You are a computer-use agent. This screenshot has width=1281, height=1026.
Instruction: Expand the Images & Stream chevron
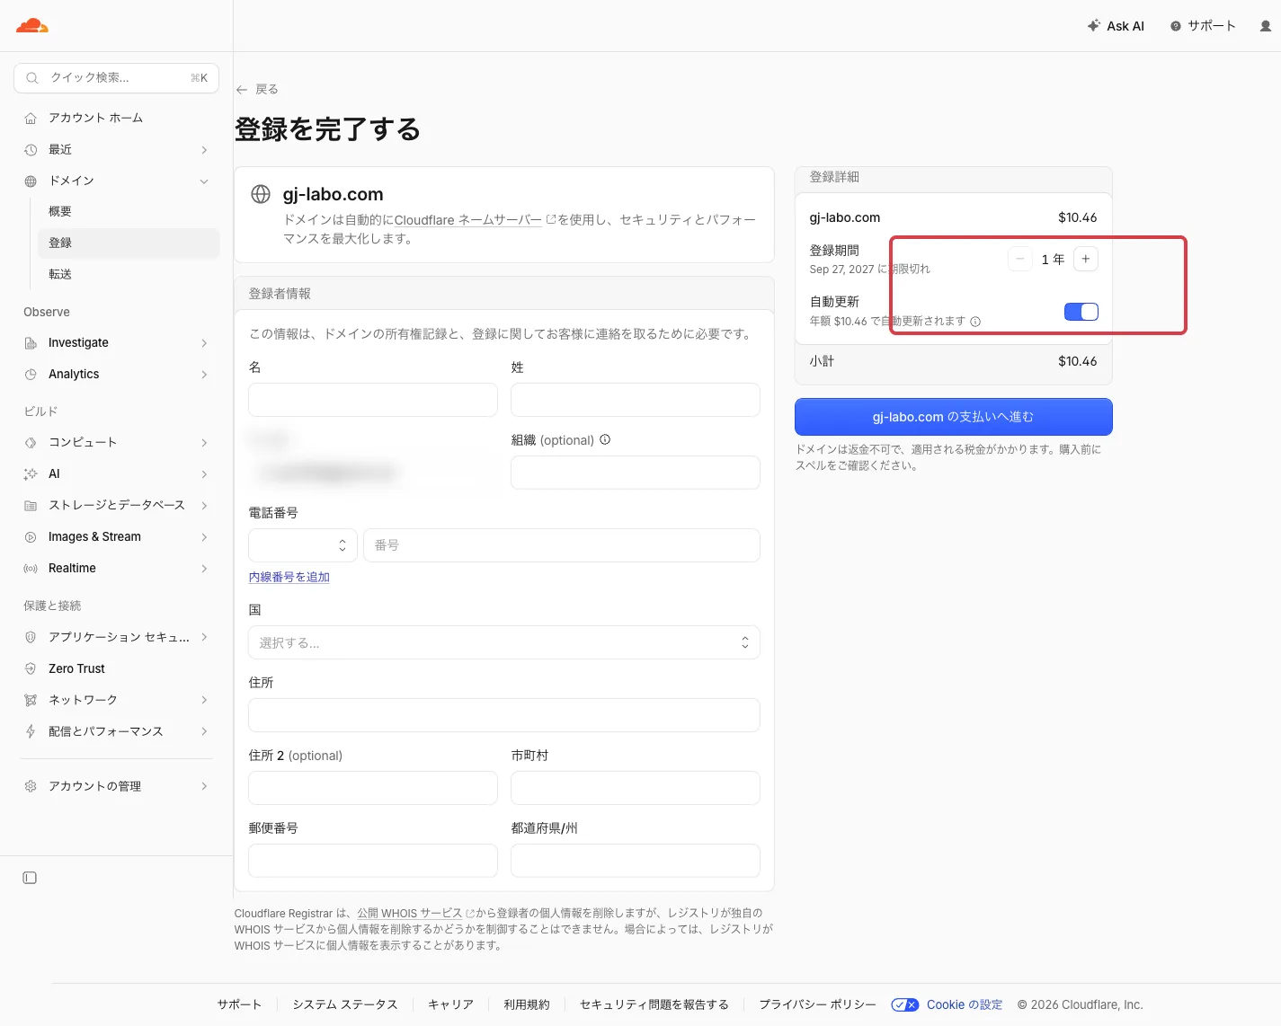click(204, 537)
